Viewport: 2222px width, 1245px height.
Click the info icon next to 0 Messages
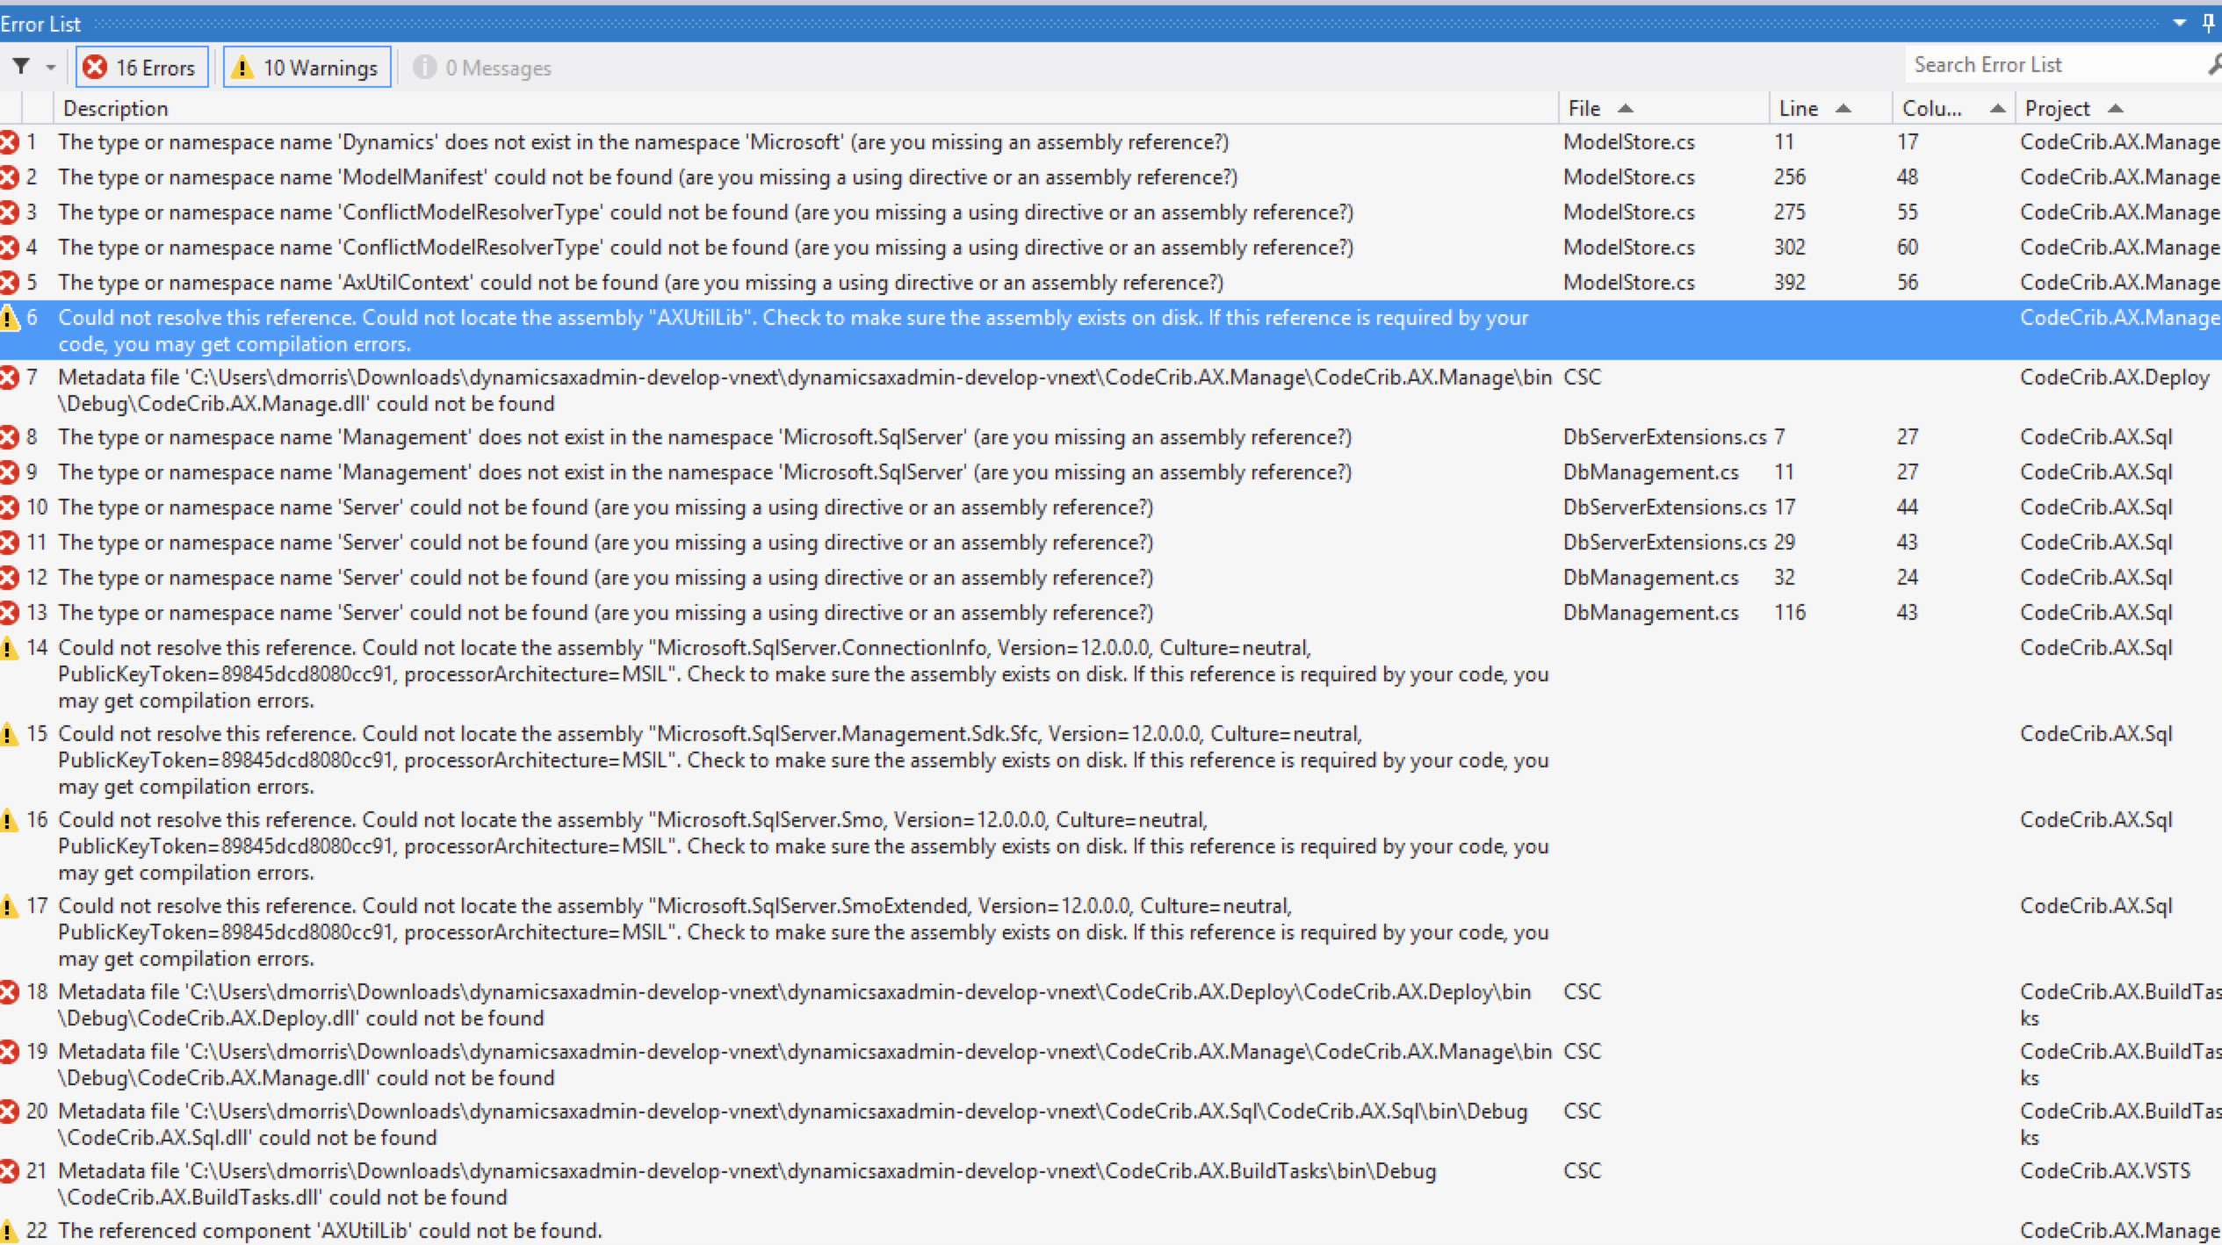click(x=424, y=67)
